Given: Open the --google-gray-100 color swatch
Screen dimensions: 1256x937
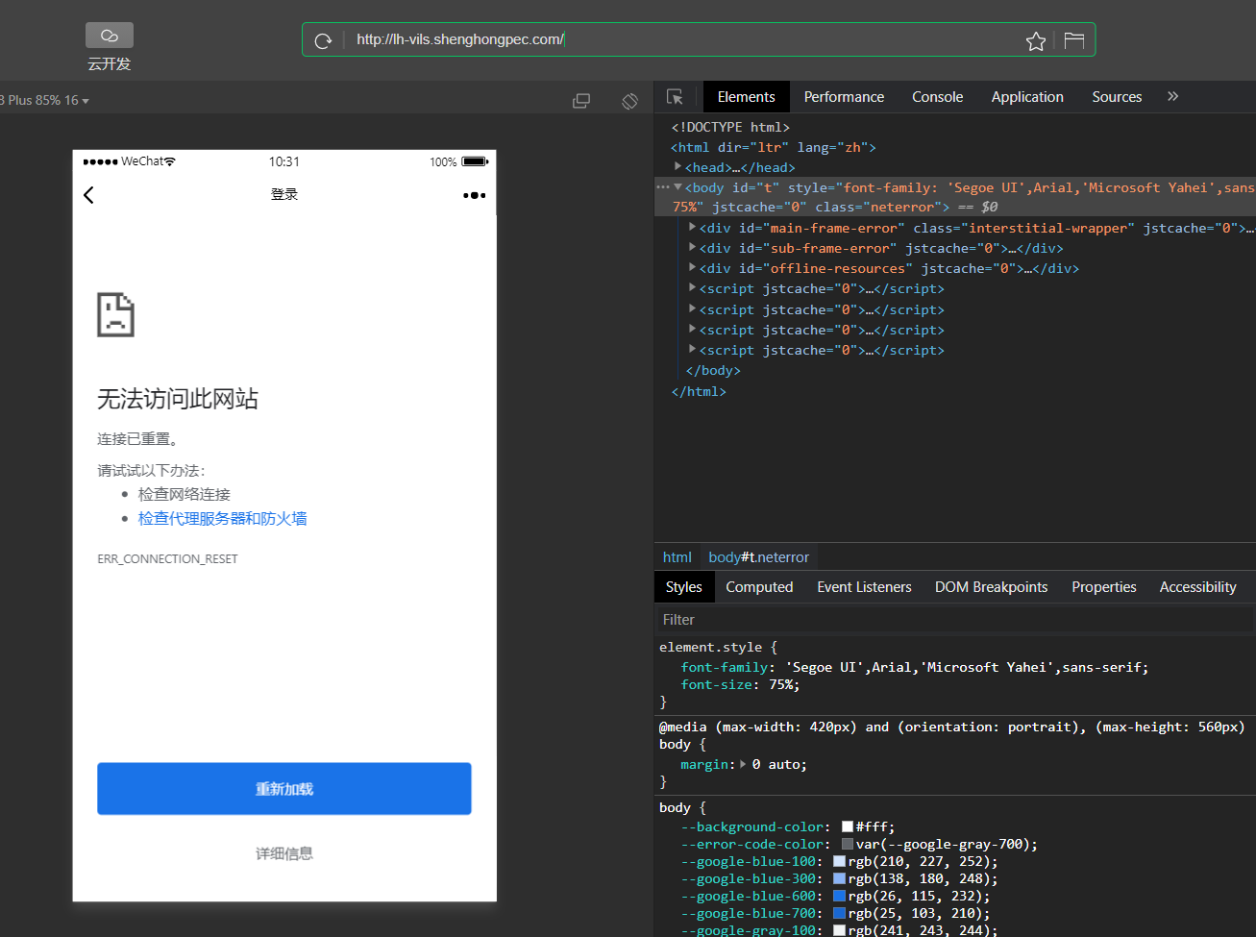Looking at the screenshot, I should pos(839,930).
